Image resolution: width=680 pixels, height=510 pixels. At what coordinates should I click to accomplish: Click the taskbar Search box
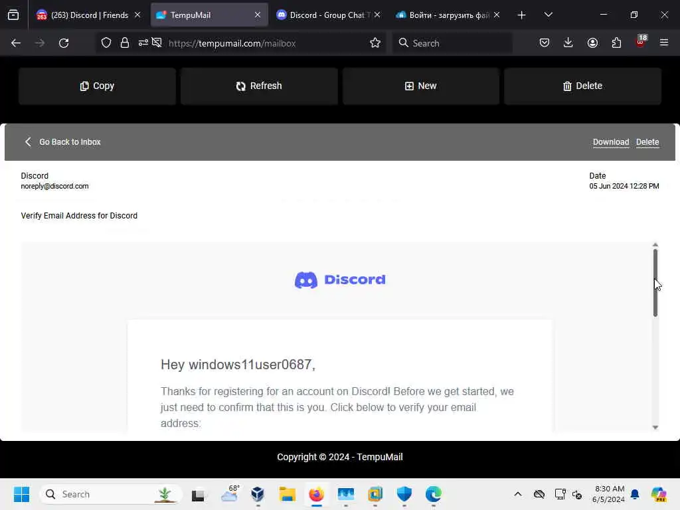click(111, 494)
